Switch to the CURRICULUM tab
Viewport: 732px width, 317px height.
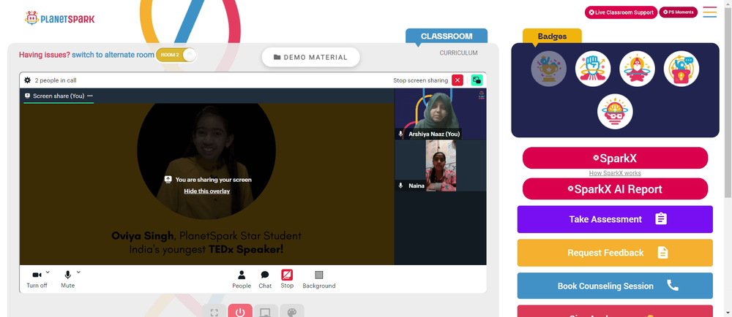pos(458,53)
